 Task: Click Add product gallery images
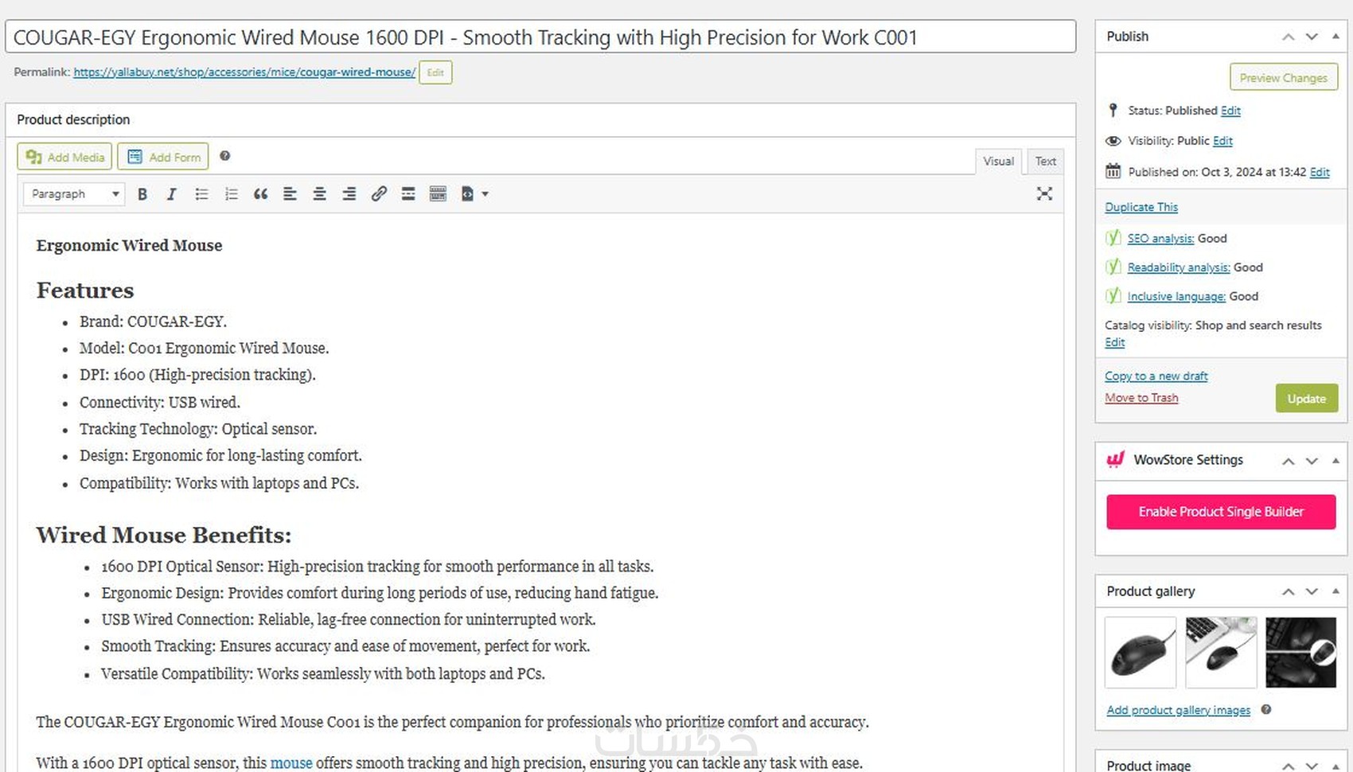(1178, 710)
